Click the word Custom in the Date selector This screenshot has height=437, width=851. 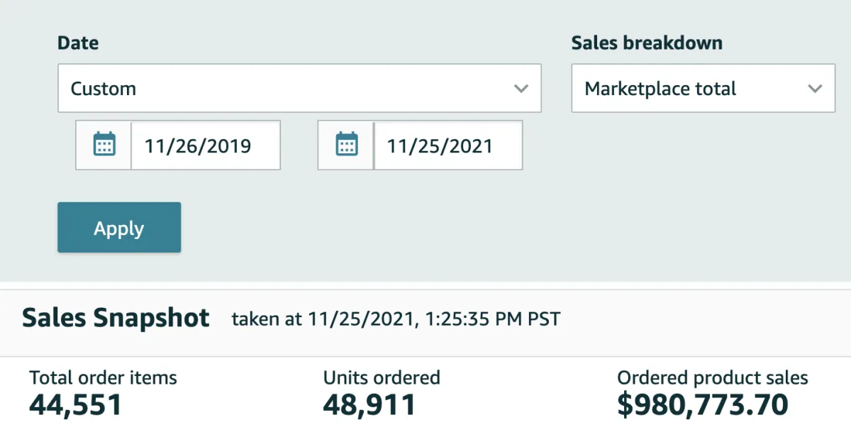[103, 89]
